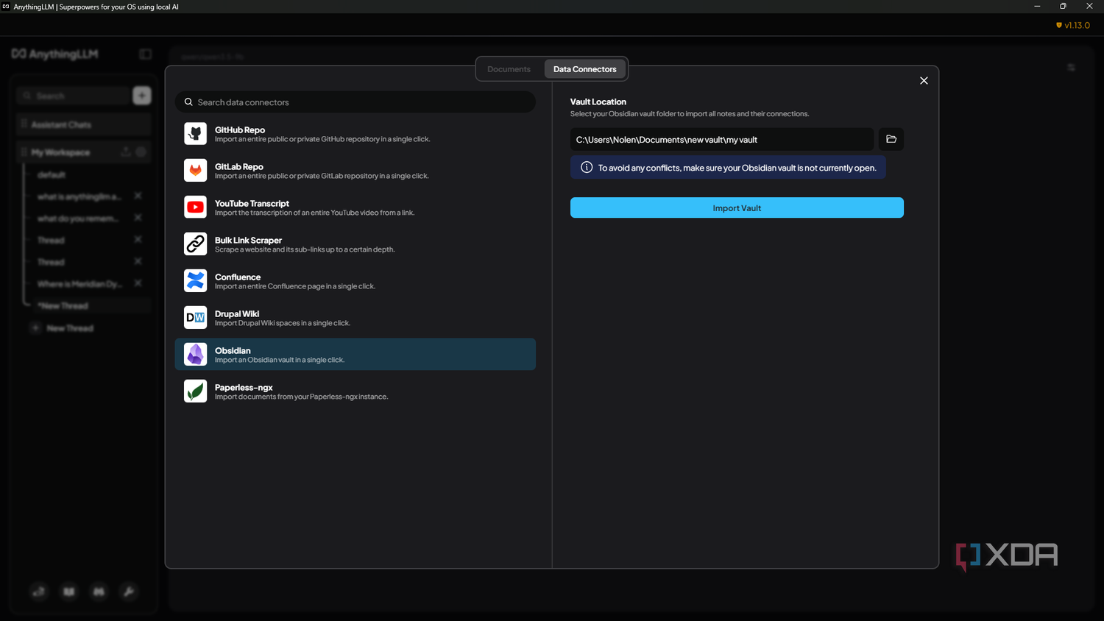Open the 'what is anythingllm a...' thread
This screenshot has width=1104, height=621.
coord(79,196)
